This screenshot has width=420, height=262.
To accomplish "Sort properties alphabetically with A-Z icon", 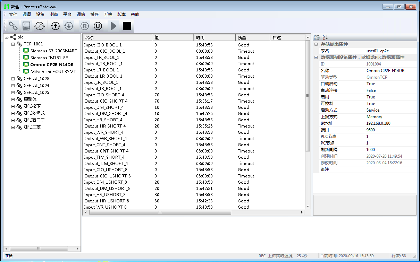I will (325, 37).
